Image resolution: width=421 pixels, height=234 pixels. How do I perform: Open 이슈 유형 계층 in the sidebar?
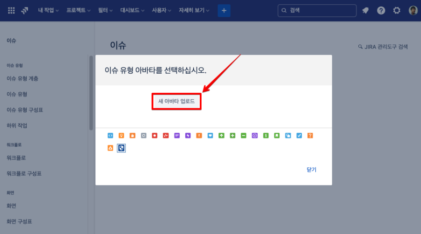[x=22, y=79]
